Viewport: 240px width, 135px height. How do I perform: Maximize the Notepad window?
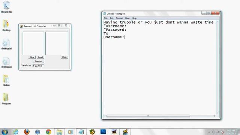point(208,13)
